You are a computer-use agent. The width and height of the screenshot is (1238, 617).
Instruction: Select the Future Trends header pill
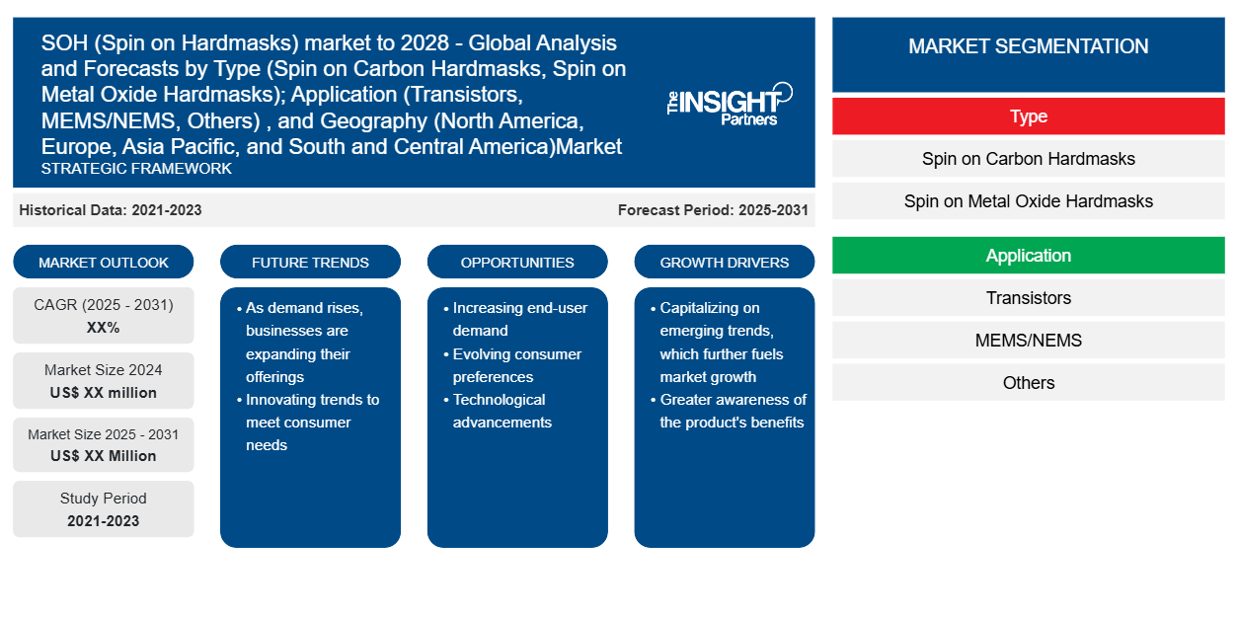click(310, 262)
